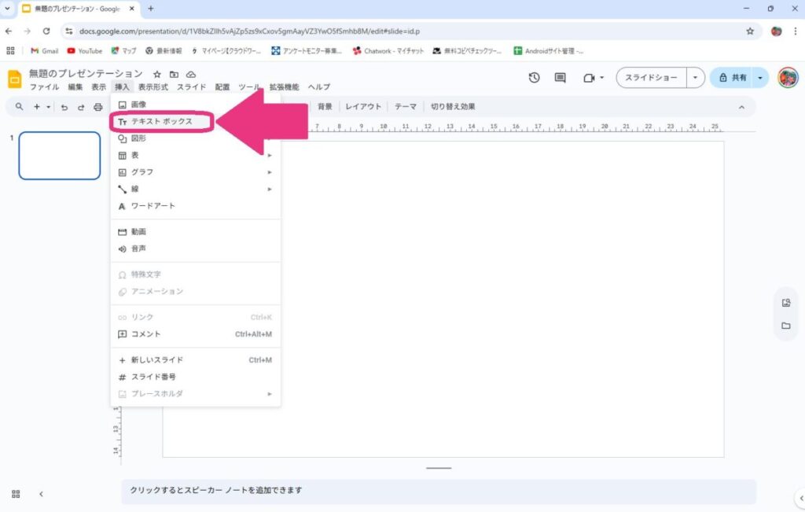Bookmark this page star icon
Viewport: 805px width, 512px height.
pos(750,31)
